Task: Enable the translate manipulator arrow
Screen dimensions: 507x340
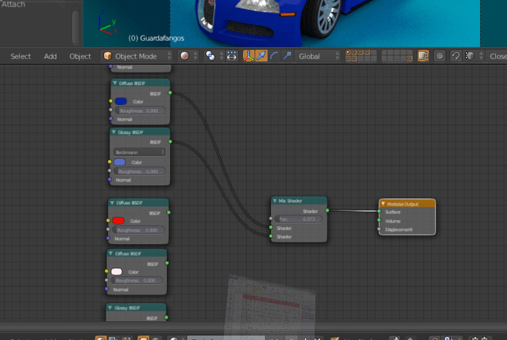Action: point(261,56)
